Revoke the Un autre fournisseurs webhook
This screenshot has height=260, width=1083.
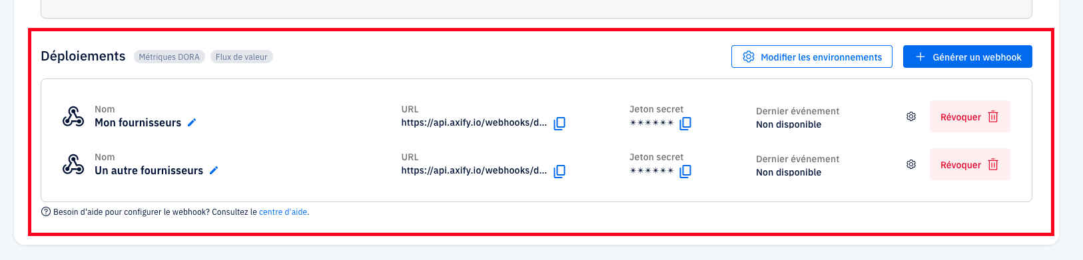point(970,164)
